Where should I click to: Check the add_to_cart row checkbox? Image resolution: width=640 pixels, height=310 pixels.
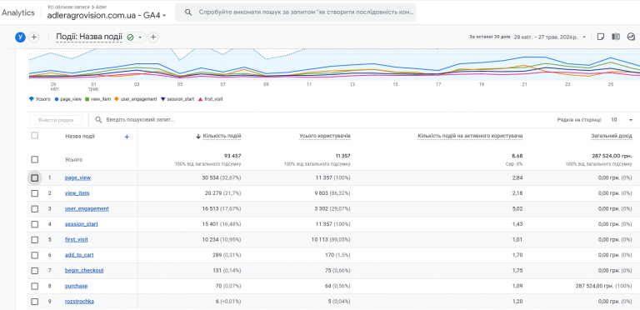coord(35,255)
